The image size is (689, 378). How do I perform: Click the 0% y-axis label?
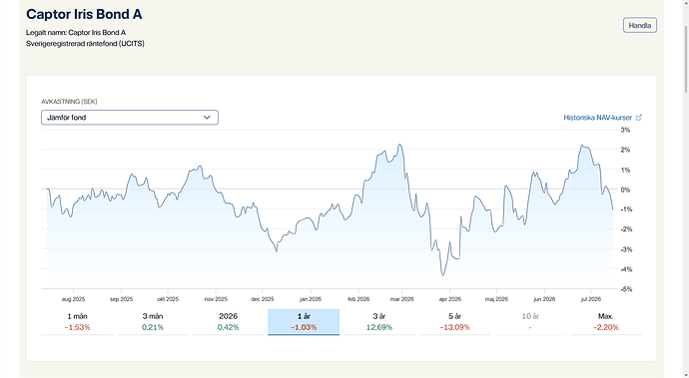click(625, 189)
